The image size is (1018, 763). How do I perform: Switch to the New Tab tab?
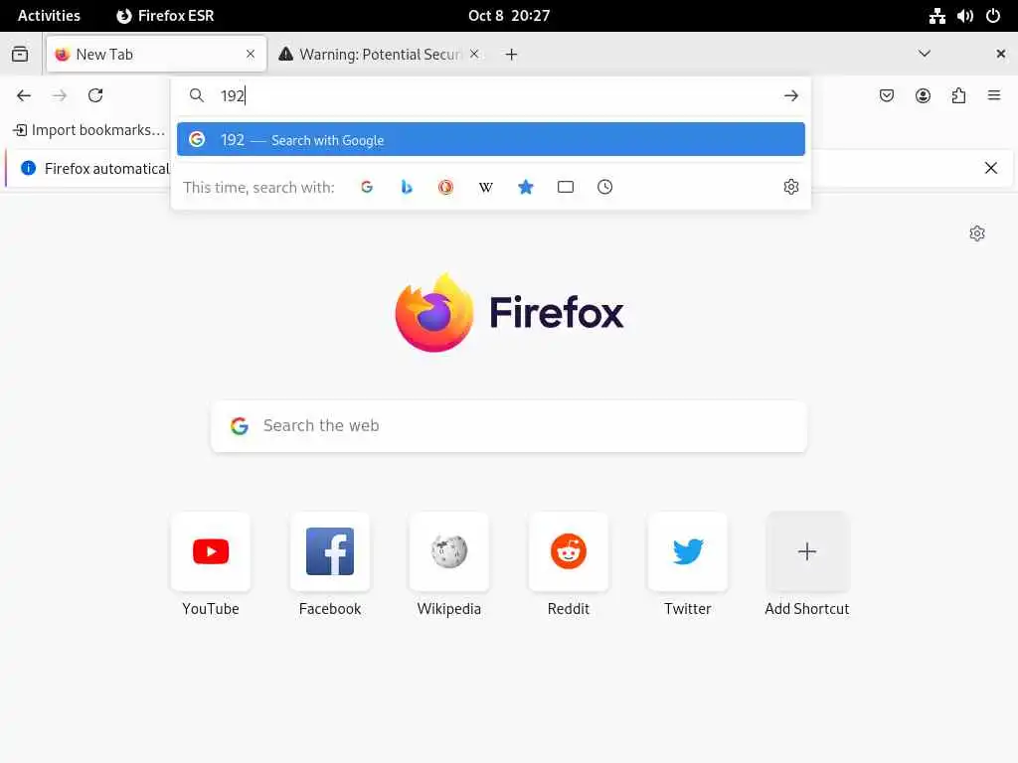click(x=156, y=54)
